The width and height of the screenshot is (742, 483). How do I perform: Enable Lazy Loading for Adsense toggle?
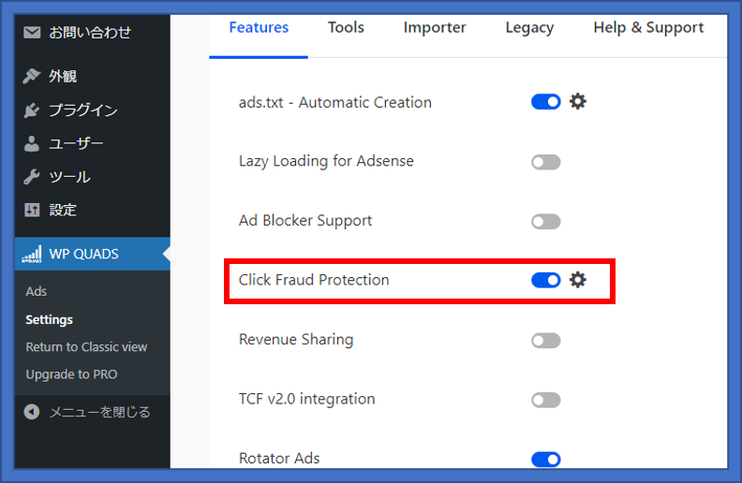click(x=546, y=162)
